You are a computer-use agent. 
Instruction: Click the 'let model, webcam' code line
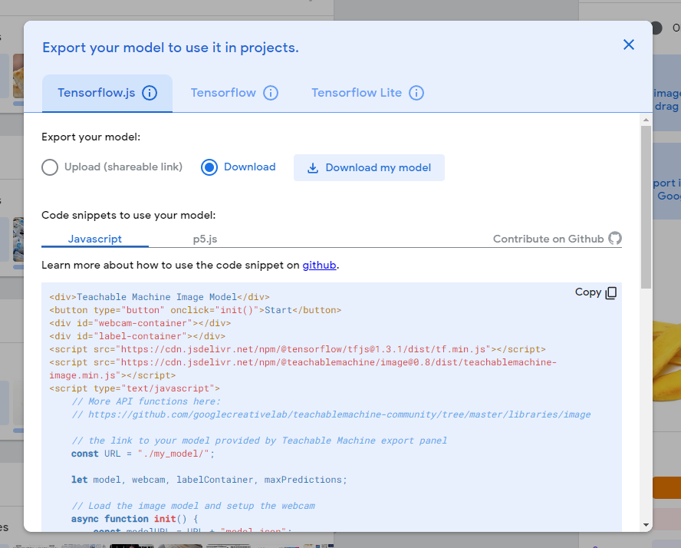209,480
